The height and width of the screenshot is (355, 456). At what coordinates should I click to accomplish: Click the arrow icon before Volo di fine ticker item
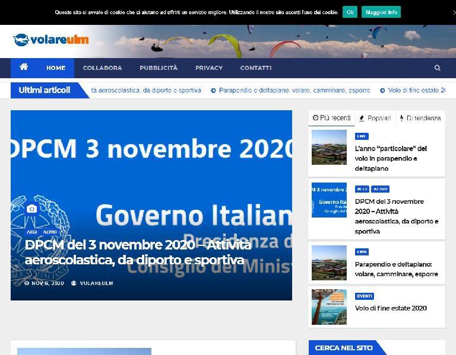382,91
